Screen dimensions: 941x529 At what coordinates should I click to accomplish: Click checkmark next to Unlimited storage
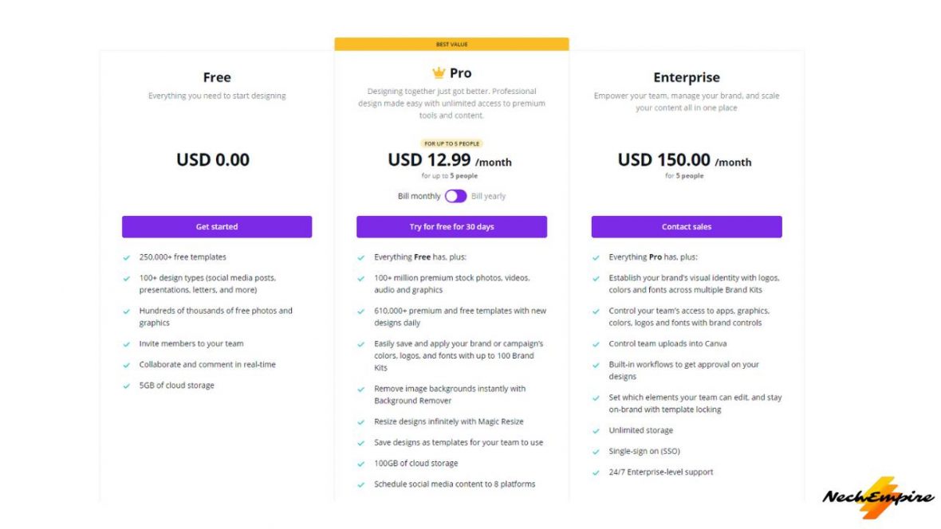[596, 430]
